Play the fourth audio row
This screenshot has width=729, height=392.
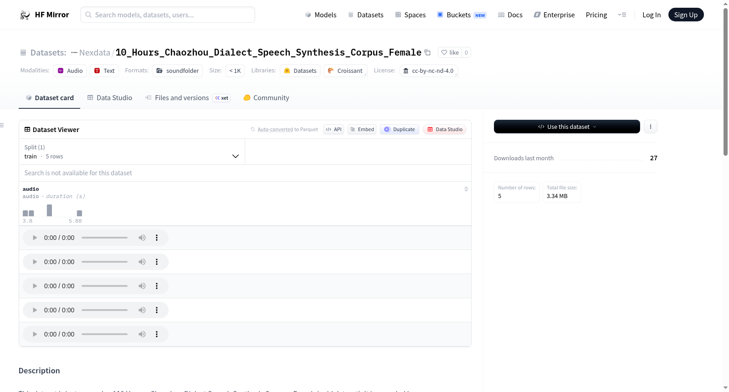[x=35, y=310]
